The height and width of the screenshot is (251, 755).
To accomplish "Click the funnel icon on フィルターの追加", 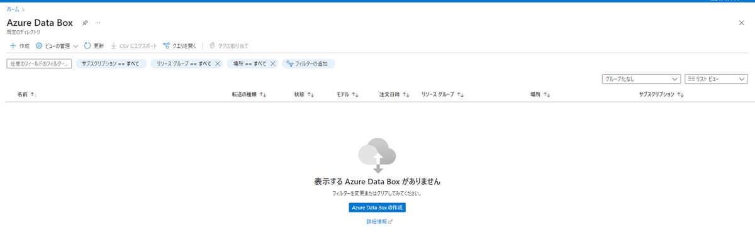I will click(x=289, y=64).
